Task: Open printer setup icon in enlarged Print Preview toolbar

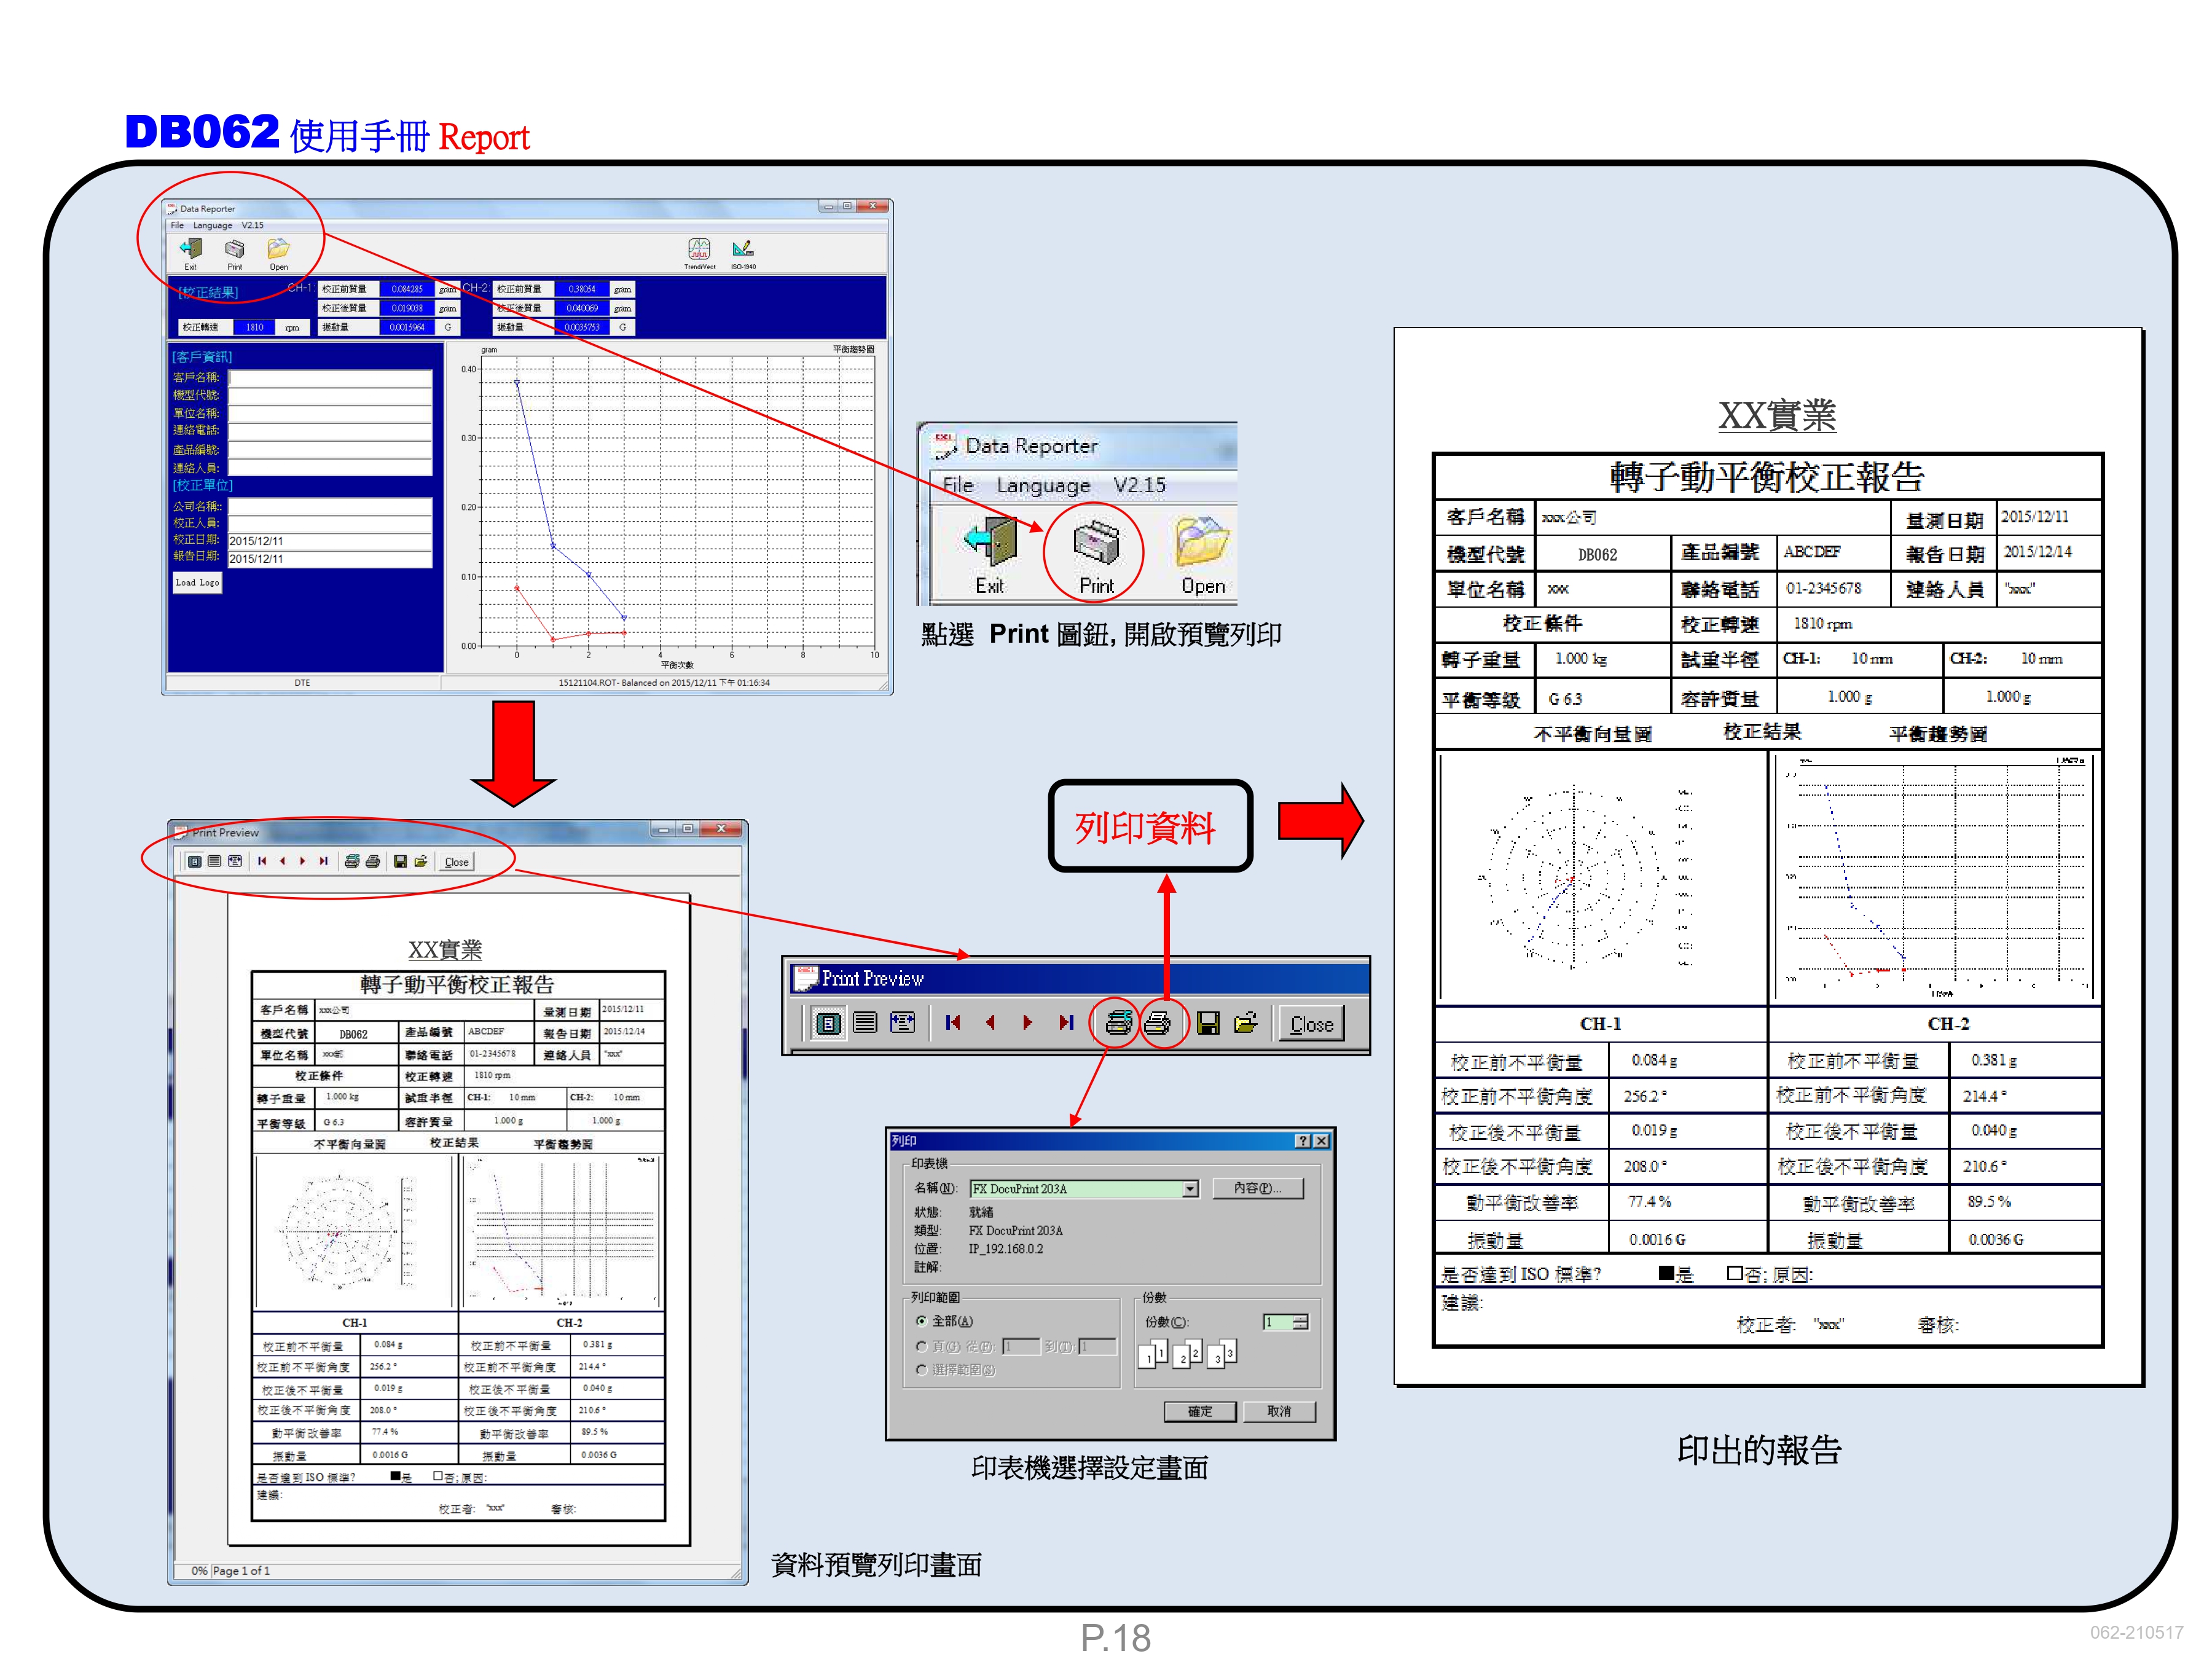Action: coord(1118,1023)
